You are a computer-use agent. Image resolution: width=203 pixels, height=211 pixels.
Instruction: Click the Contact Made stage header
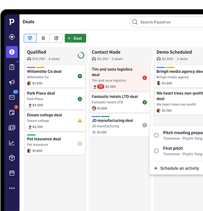(x=106, y=52)
